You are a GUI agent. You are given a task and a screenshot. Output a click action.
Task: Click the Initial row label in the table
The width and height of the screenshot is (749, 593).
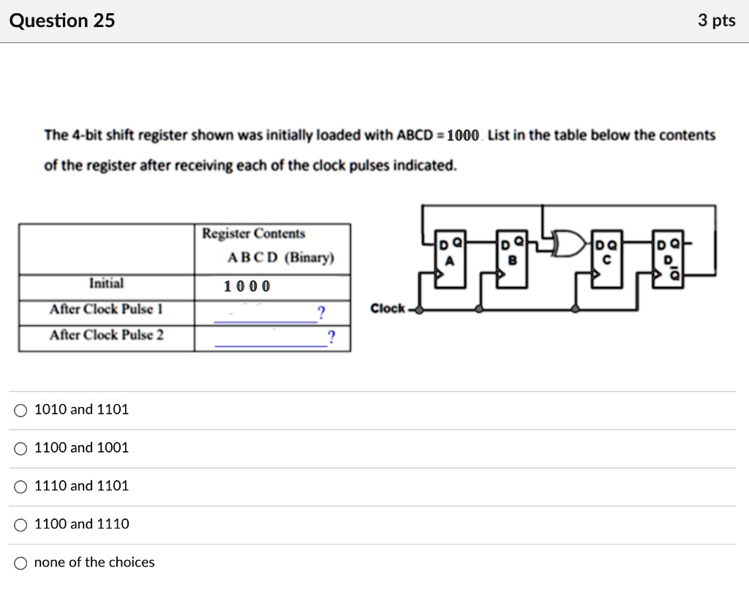[107, 284]
